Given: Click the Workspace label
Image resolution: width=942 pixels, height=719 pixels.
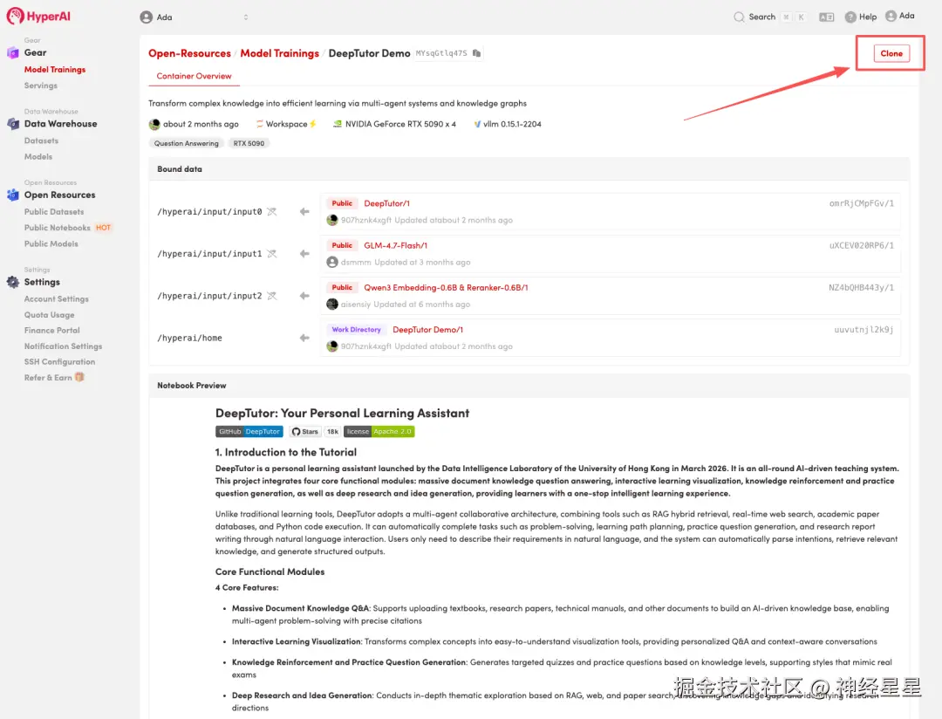Looking at the screenshot, I should pos(287,124).
